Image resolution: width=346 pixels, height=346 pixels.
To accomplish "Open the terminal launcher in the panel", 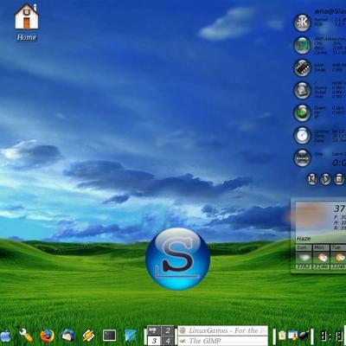I will [x=110, y=336].
